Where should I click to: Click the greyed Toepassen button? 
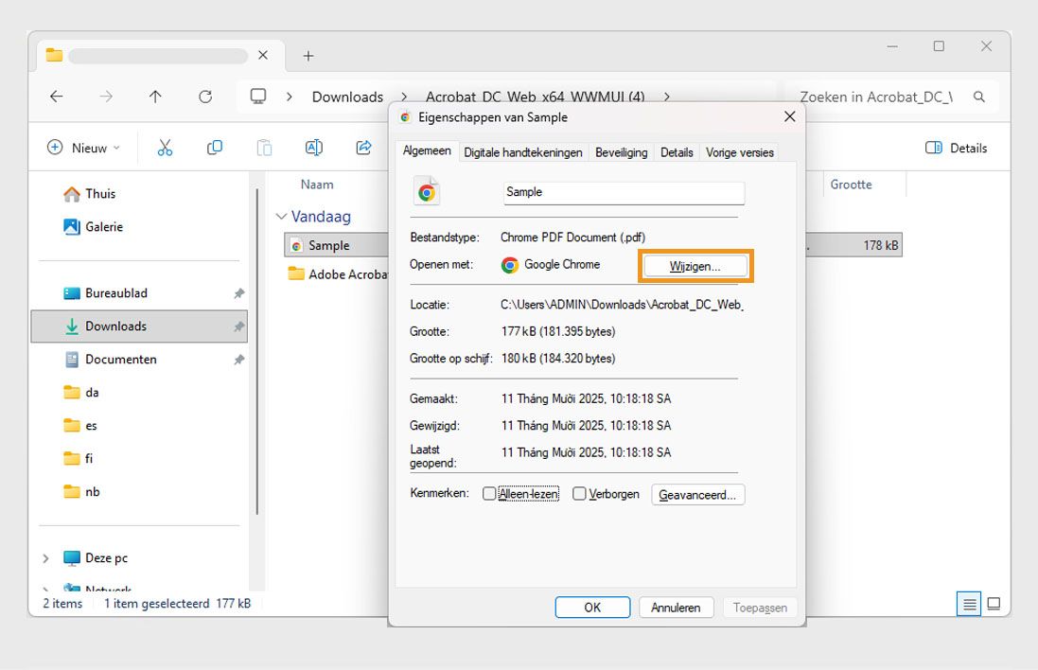pos(760,608)
